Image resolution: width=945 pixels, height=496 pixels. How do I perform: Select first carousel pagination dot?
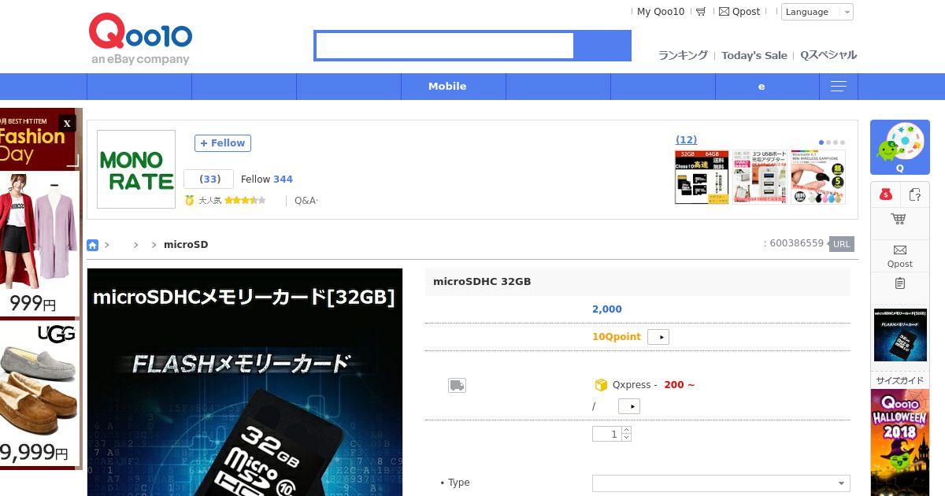pos(821,143)
